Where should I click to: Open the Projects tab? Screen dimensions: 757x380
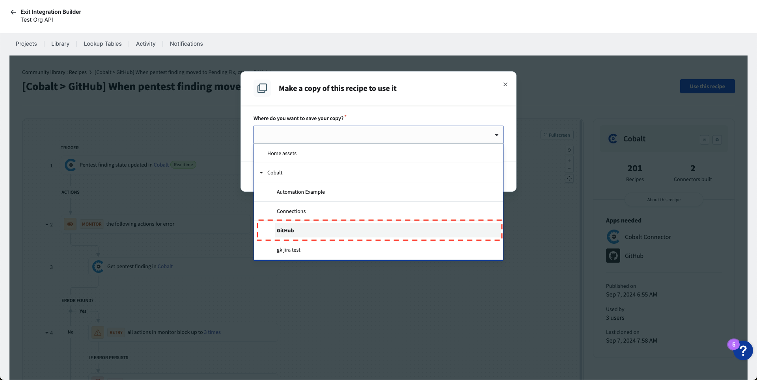click(26, 44)
